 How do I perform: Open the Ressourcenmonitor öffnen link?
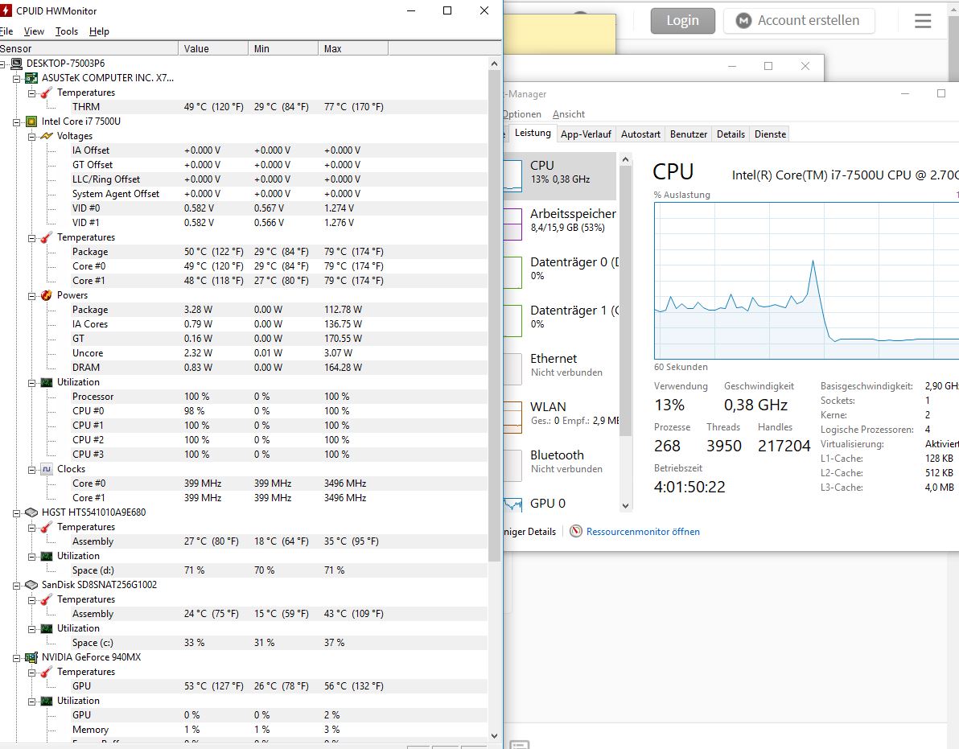[x=643, y=531]
